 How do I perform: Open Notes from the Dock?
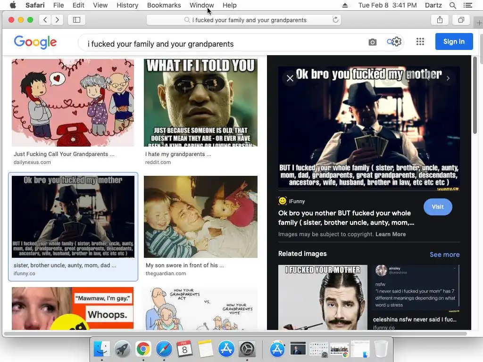point(206,349)
